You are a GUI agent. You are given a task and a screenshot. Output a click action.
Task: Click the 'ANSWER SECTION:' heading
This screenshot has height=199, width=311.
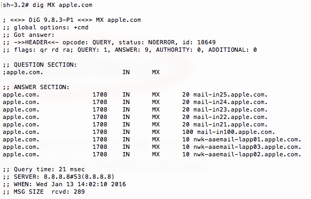[42, 87]
